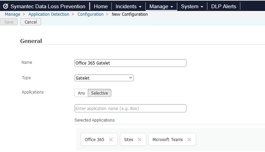This screenshot has height=152, width=265.
Task: Remove Microsoft Teams from selected applications
Action: [189, 139]
